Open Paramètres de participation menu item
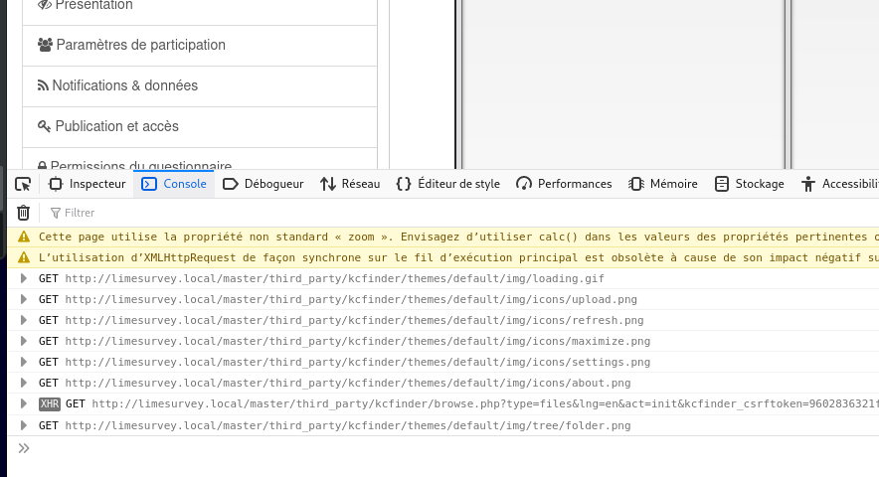 (140, 45)
